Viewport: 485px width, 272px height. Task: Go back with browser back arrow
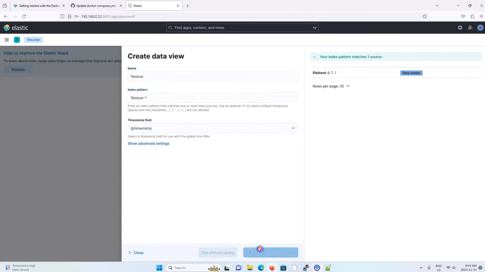(6, 16)
